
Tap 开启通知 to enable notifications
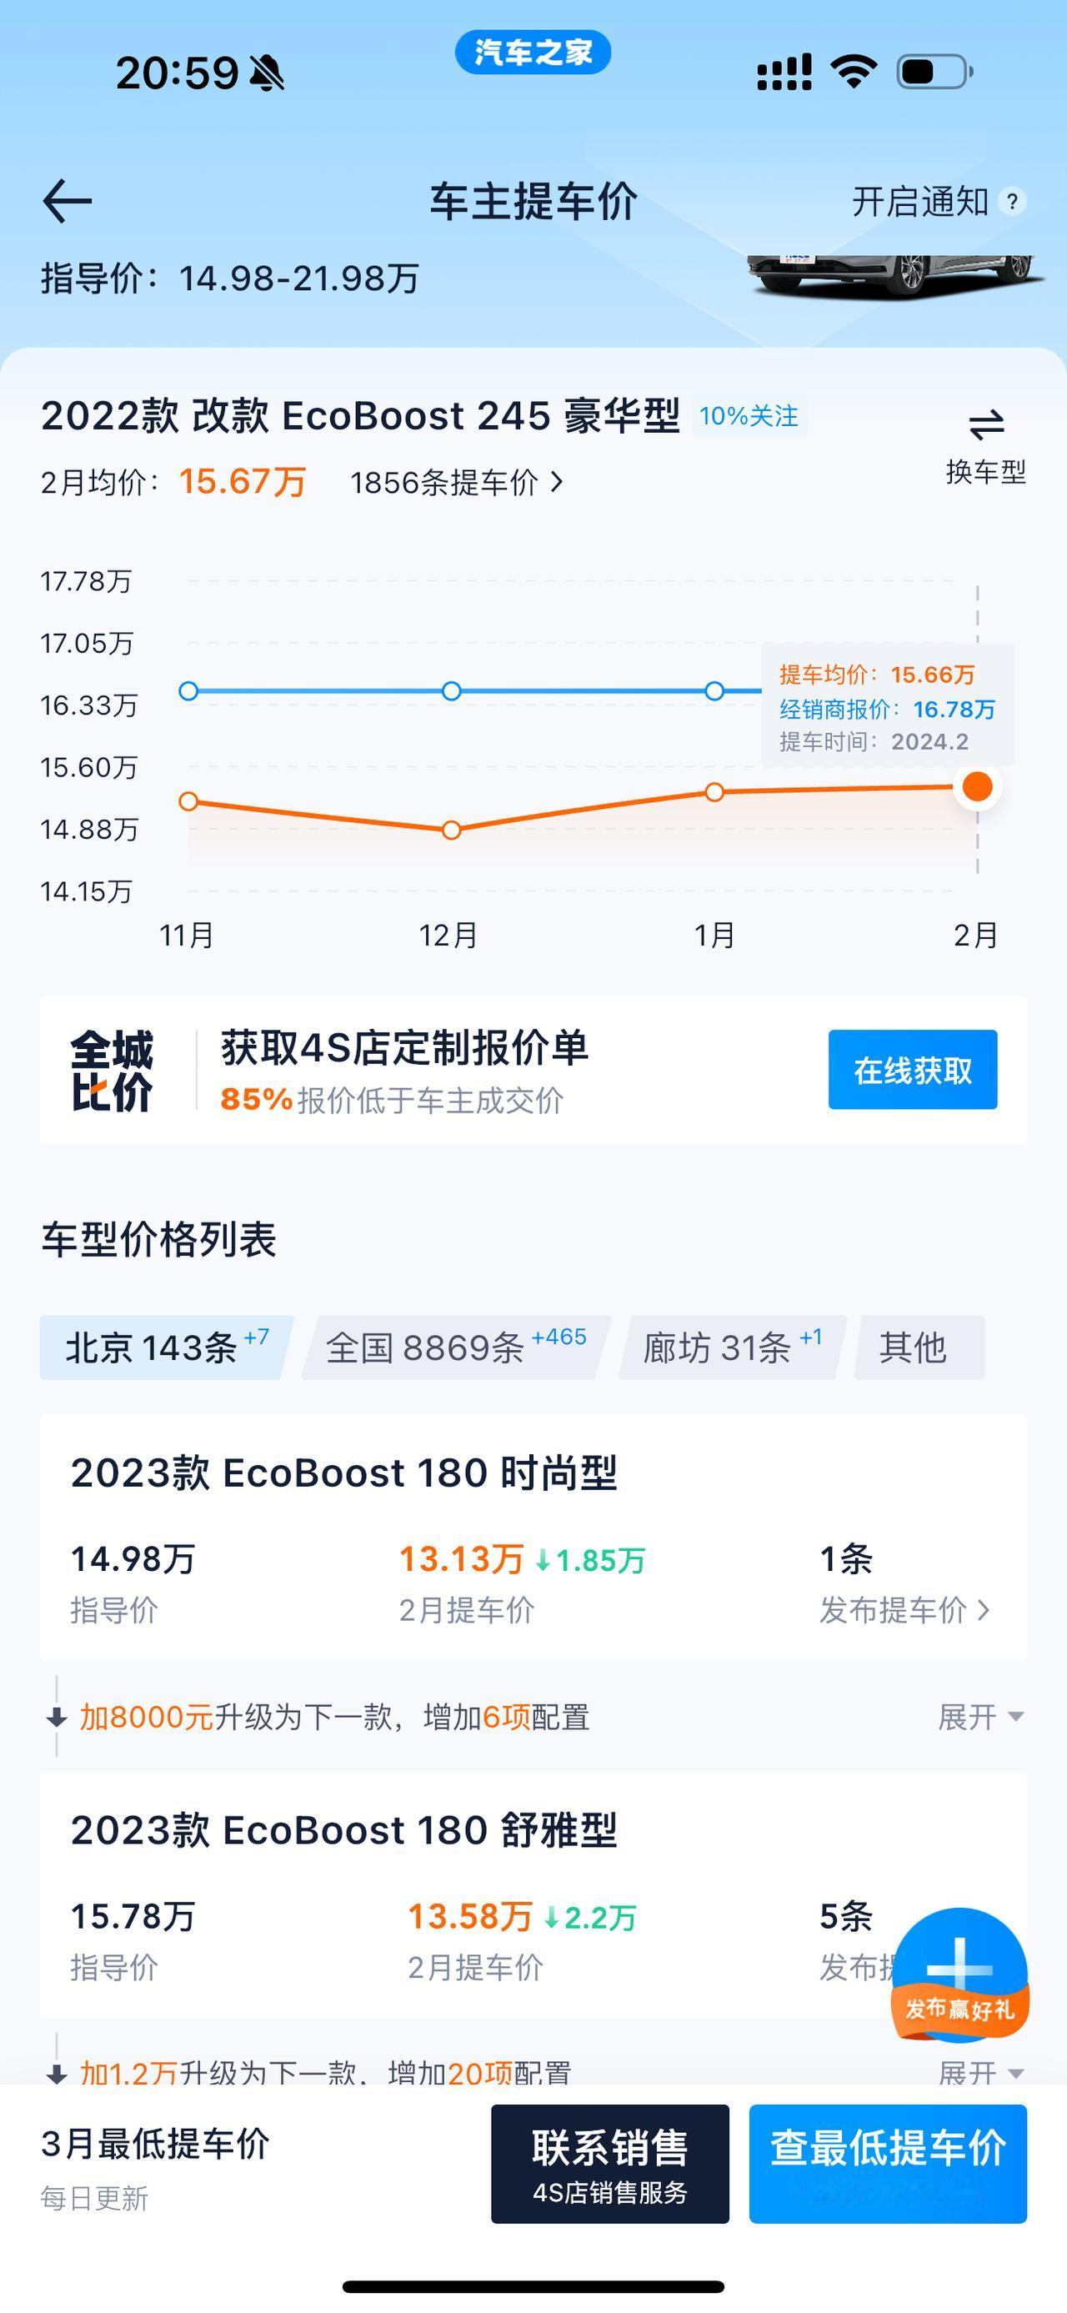[x=919, y=201]
